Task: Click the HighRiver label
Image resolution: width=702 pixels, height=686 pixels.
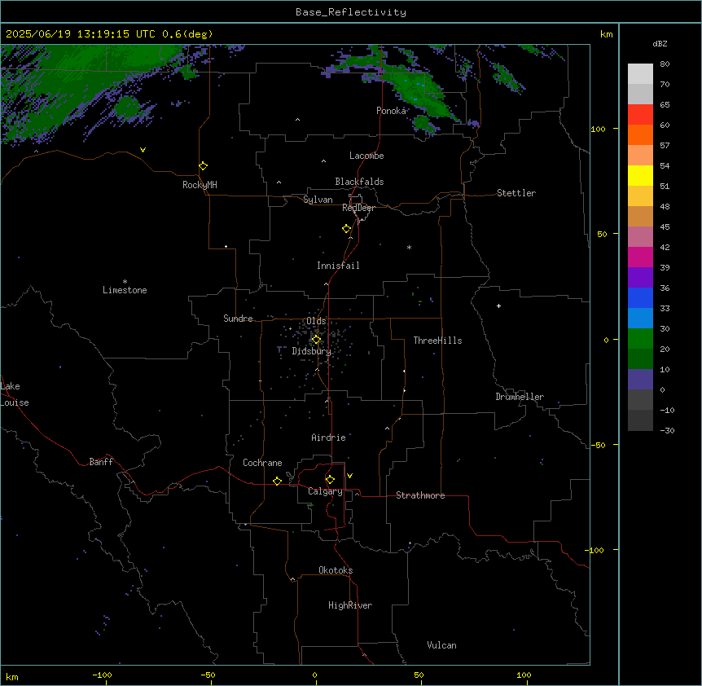Action: [x=350, y=605]
